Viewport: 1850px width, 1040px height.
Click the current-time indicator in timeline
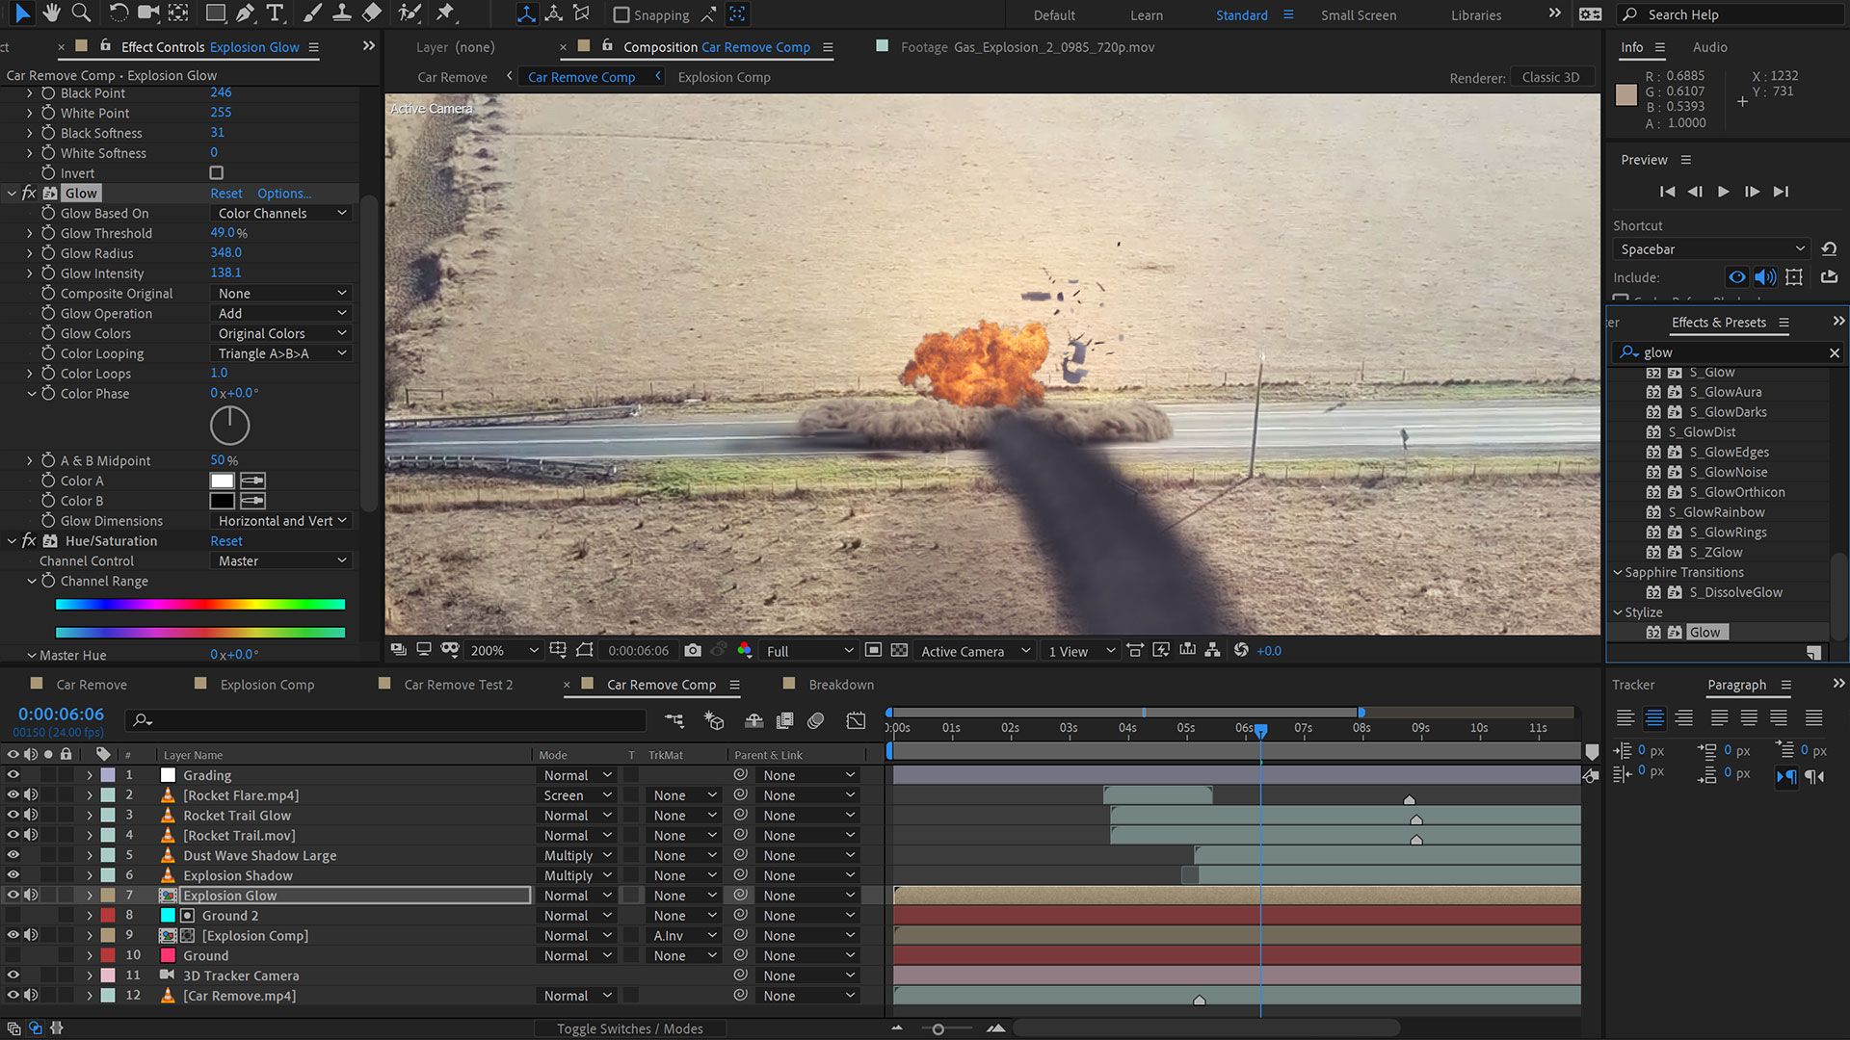coord(1260,731)
